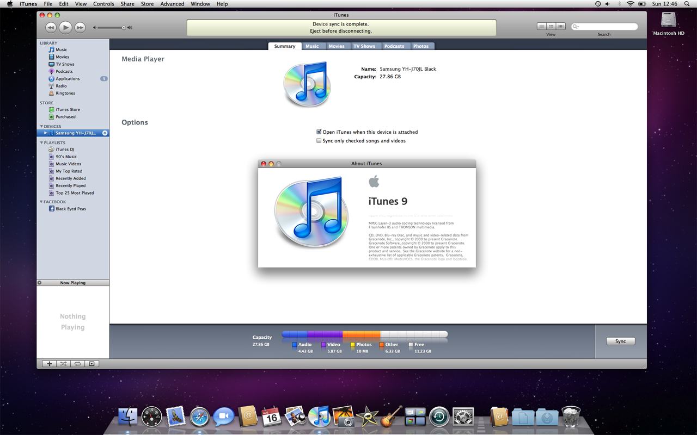
Task: Collapse the Playlists section
Action: click(x=41, y=143)
